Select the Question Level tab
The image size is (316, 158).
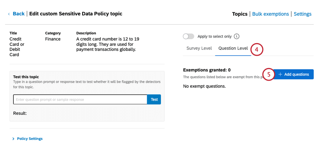(x=233, y=48)
